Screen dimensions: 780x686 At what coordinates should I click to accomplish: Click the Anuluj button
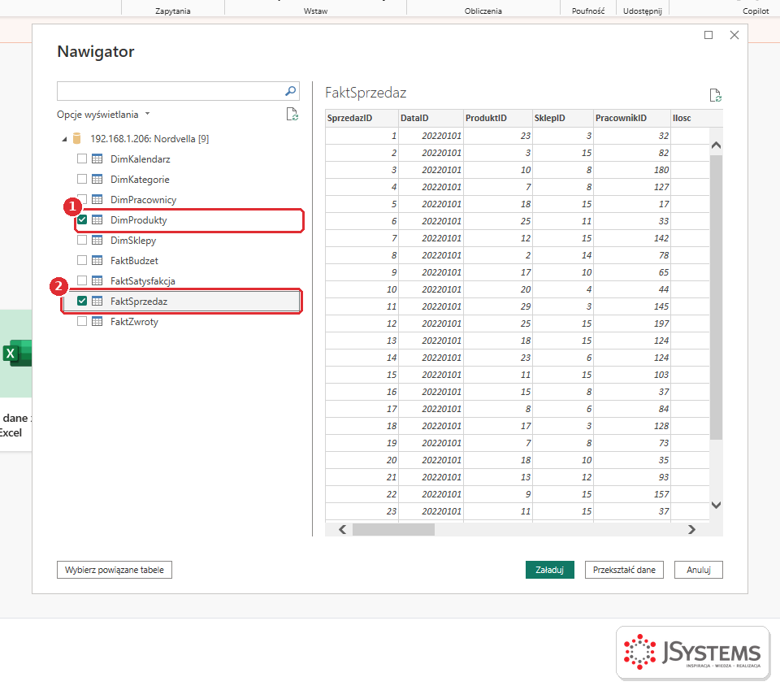[699, 570]
